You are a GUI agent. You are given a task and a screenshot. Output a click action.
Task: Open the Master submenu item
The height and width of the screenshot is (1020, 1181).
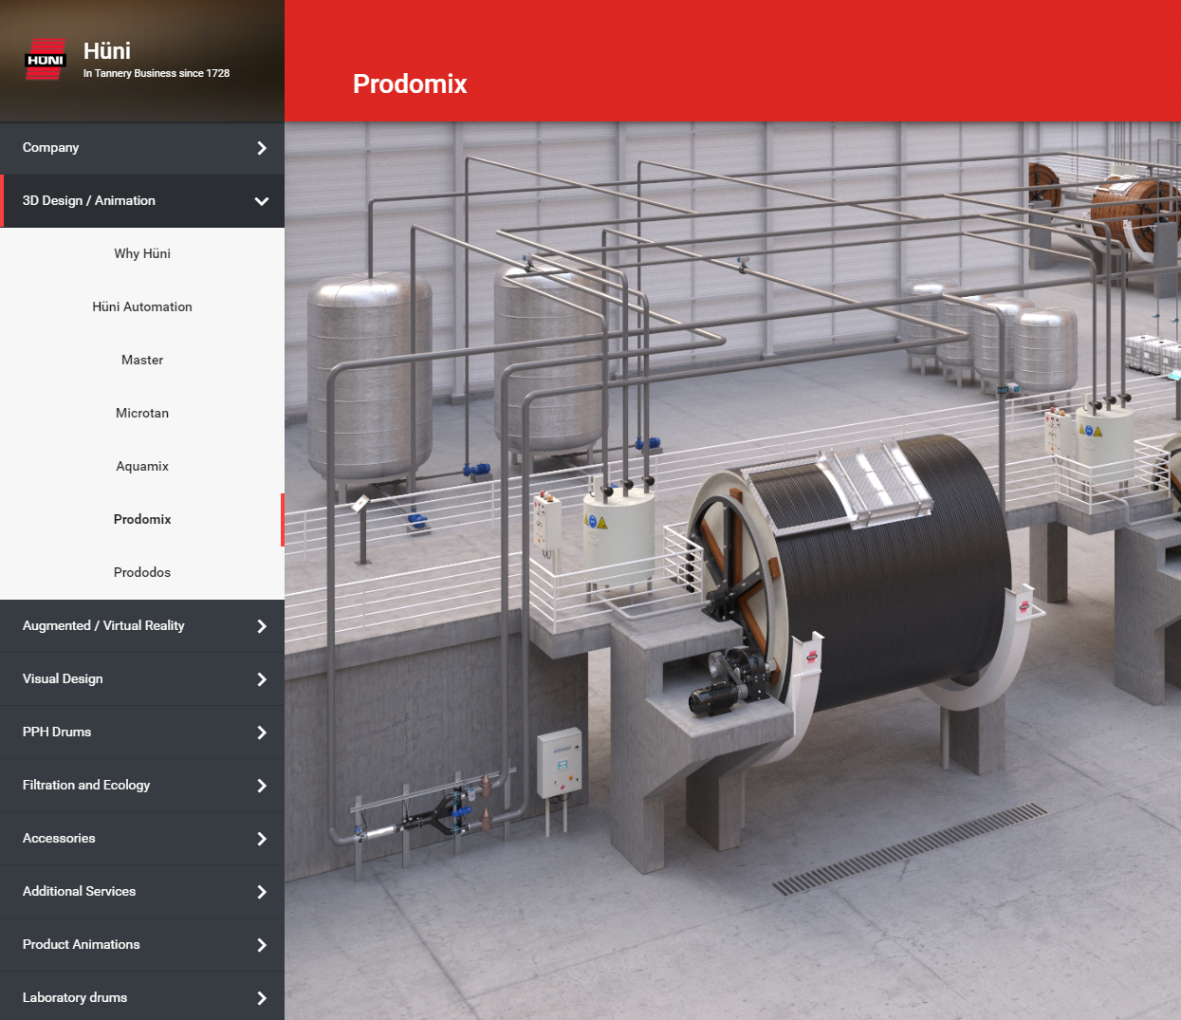pyautogui.click(x=142, y=361)
